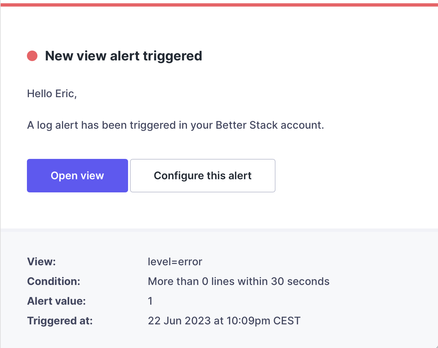Click the 22 Jun 2023 timestamp
Image resolution: width=438 pixels, height=348 pixels.
coord(179,321)
